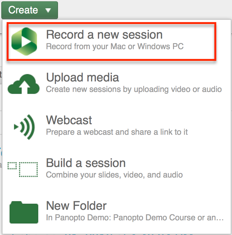This screenshot has height=235, width=232.
Task: Select Build a session entry
Action: pyautogui.click(x=86, y=163)
